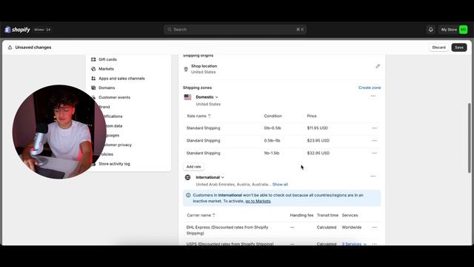Click the Add rate button
Image resolution: width=474 pixels, height=267 pixels.
(x=193, y=167)
